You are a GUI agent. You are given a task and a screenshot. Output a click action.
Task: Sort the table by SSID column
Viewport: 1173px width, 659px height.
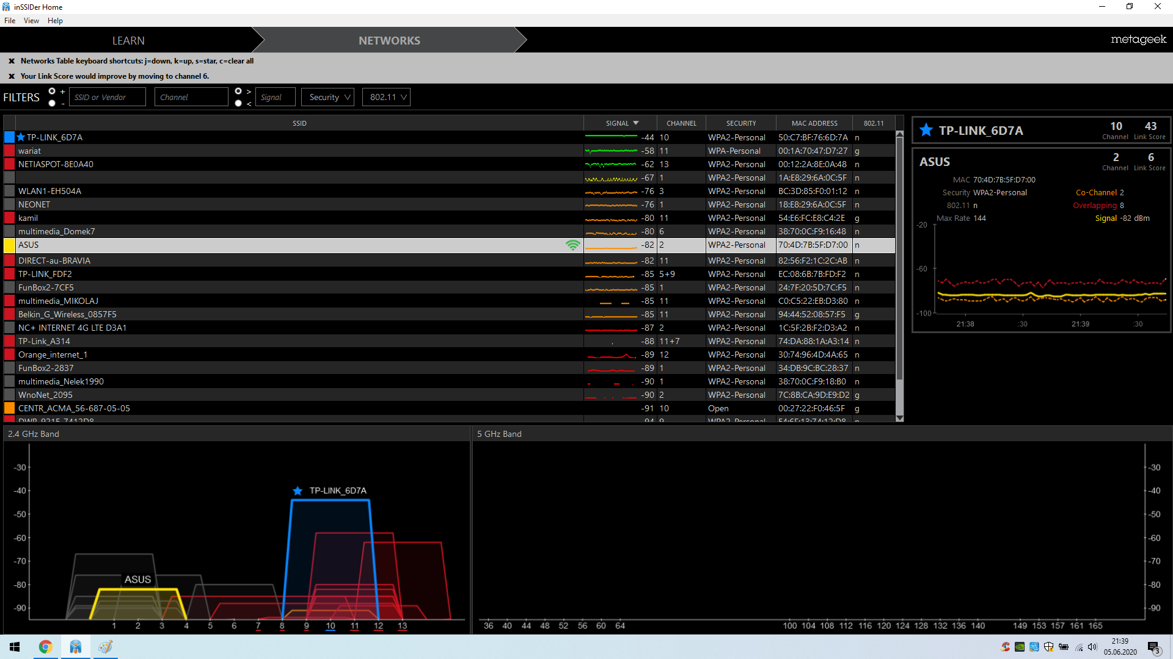pos(299,123)
